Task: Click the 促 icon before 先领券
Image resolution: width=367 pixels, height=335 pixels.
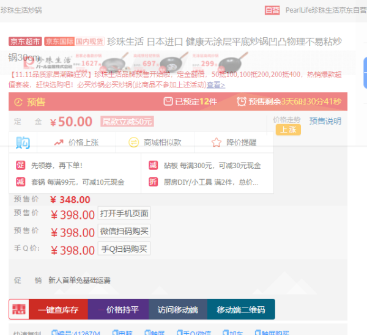Action: (21, 165)
